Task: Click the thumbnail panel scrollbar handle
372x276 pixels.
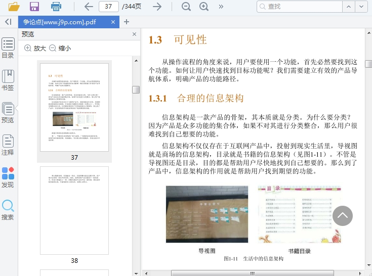Action: coord(136,89)
